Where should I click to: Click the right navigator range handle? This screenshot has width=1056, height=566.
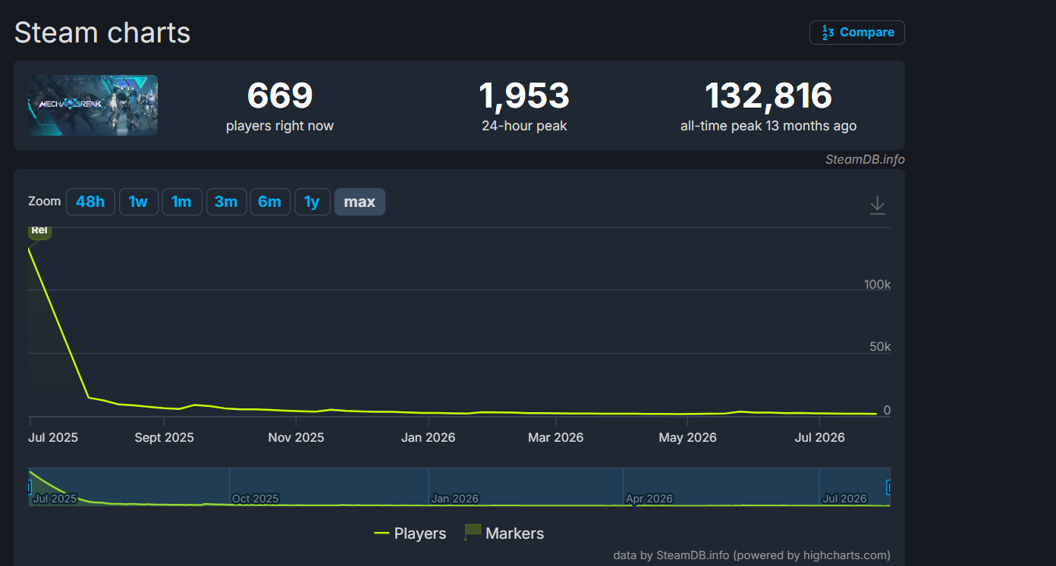point(888,486)
